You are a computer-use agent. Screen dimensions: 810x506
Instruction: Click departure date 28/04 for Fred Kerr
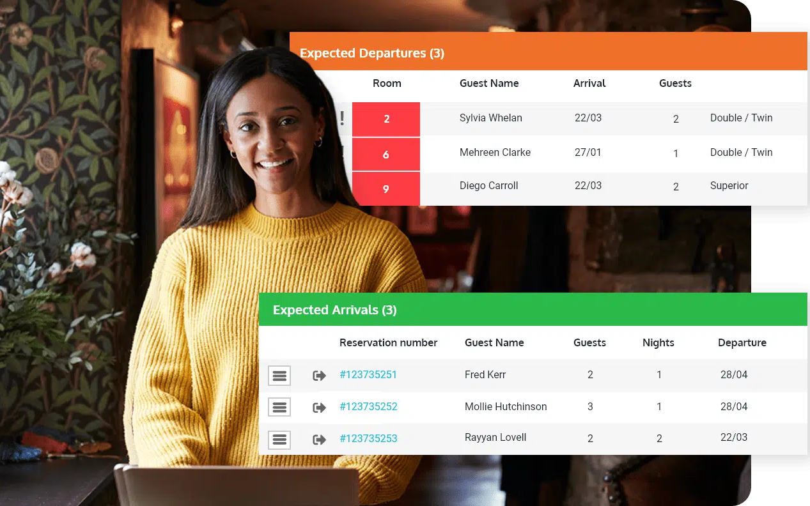(x=734, y=375)
